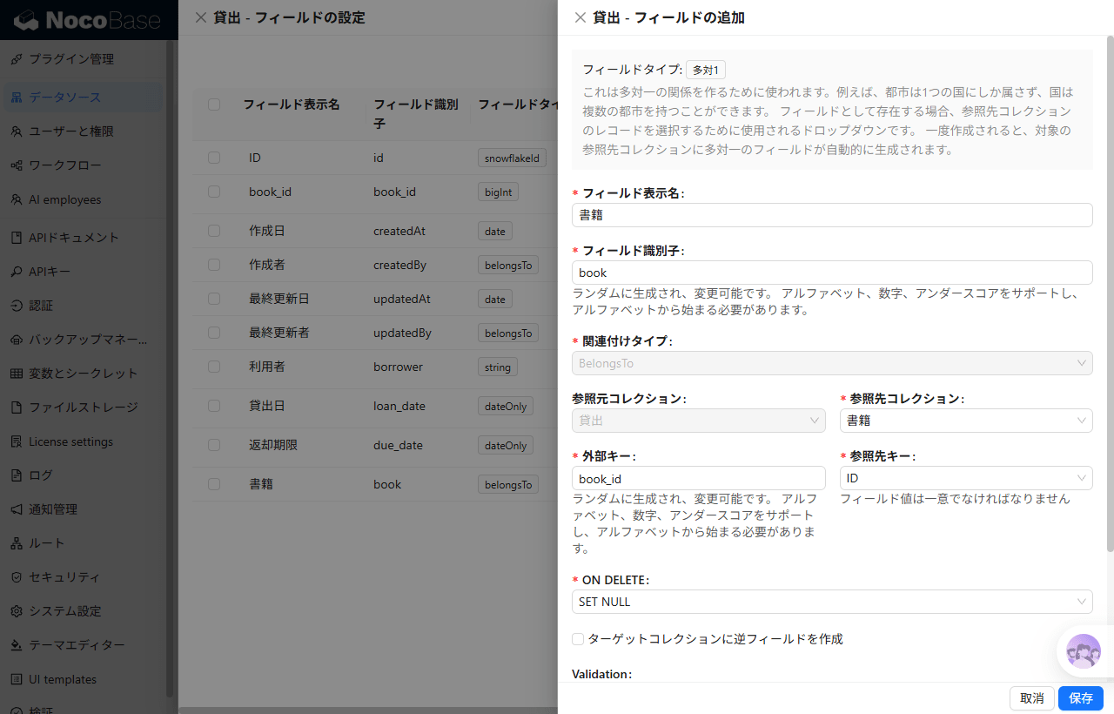Open the ON DELETE dropdown

point(832,602)
